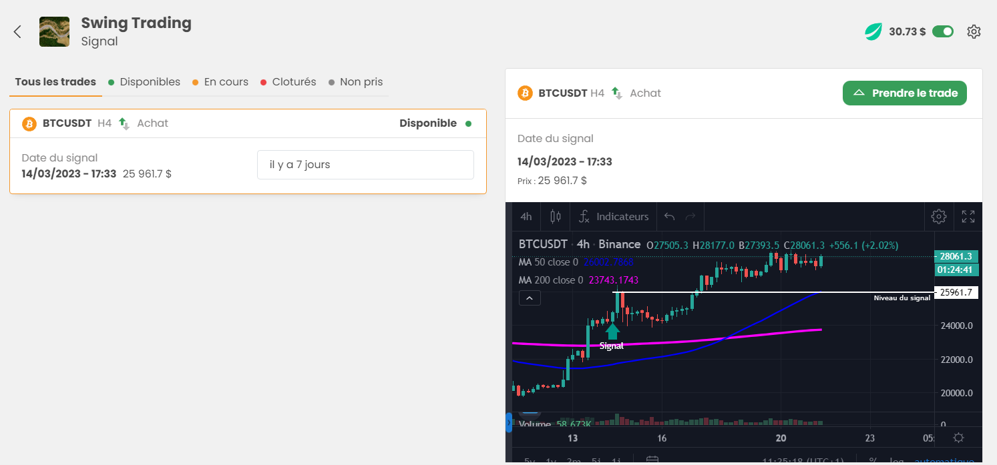The image size is (997, 465).
Task: Open the chart settings gear
Action: [939, 216]
